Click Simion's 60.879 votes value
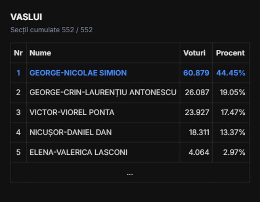Viewport: 260px width, 202px height. tap(196, 73)
